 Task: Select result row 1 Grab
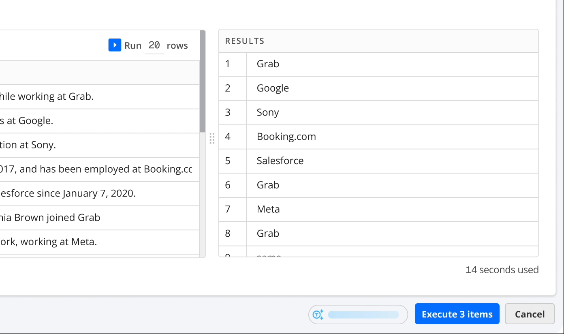click(268, 64)
